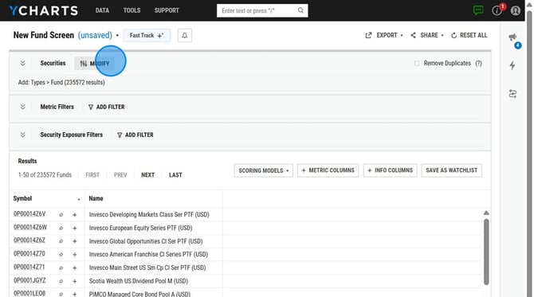Open the Scoring Models dropdown
The width and height of the screenshot is (534, 297).
pyautogui.click(x=263, y=170)
